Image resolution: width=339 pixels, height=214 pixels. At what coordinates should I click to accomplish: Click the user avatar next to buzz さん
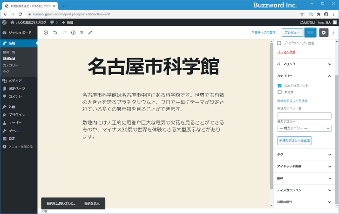[335, 22]
